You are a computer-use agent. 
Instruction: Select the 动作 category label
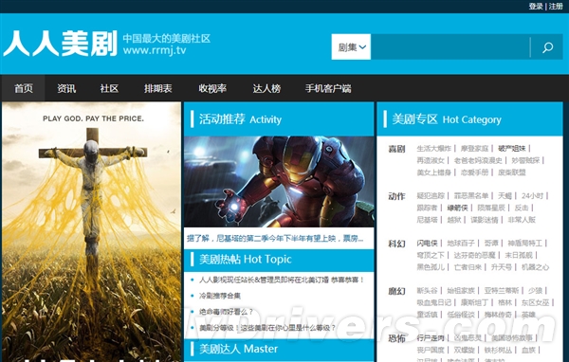(x=396, y=196)
